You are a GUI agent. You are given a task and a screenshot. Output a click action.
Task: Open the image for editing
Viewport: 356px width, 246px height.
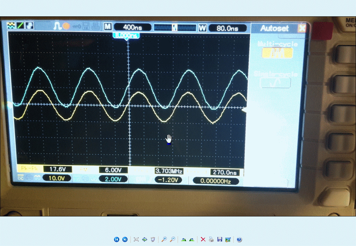click(x=228, y=239)
